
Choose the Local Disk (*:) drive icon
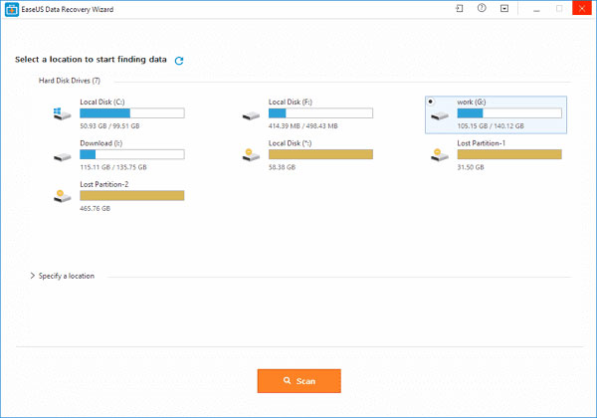252,155
